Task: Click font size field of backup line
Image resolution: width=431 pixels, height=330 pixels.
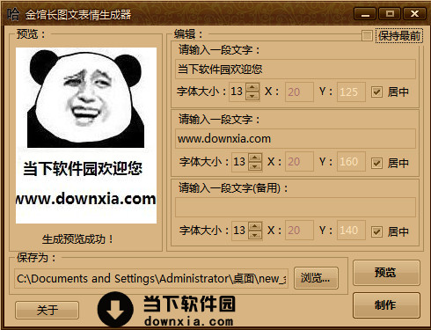Action: [240, 231]
